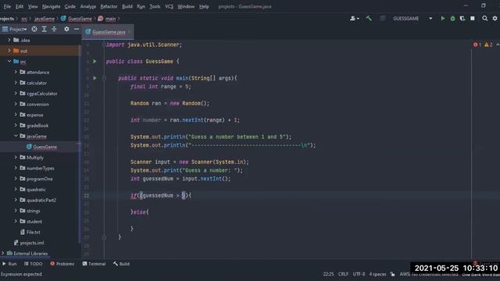The height and width of the screenshot is (281, 500).
Task: Run the GUESSGAME configuration with the green play icon
Action: 443,19
